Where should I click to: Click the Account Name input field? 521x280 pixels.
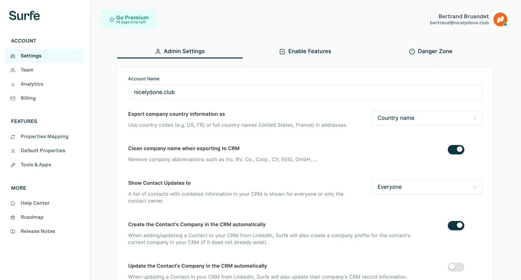tap(305, 92)
